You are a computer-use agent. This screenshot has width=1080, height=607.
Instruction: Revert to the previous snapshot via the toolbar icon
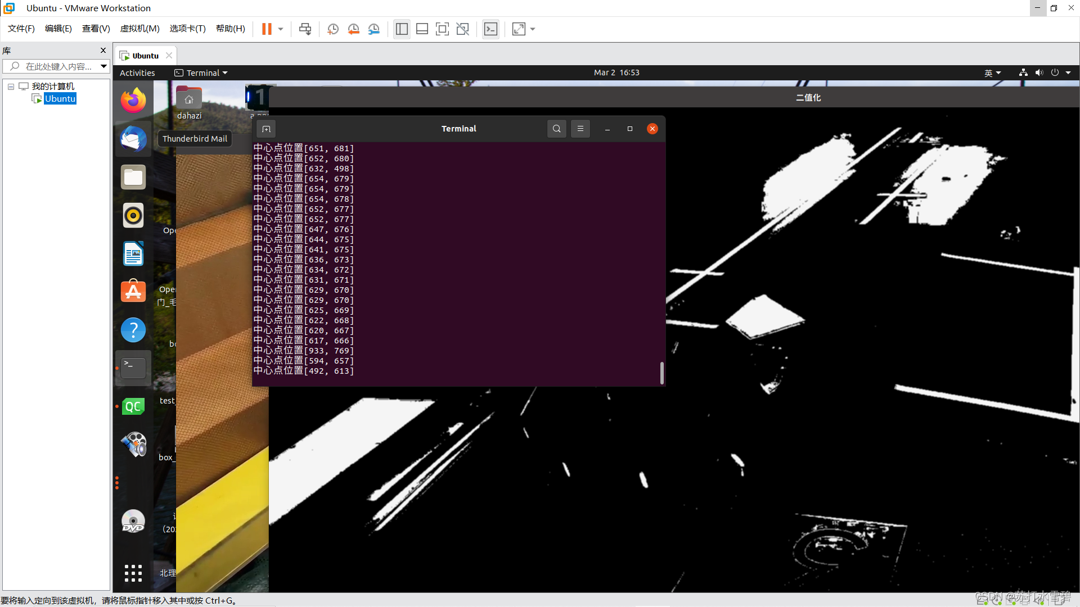click(353, 29)
